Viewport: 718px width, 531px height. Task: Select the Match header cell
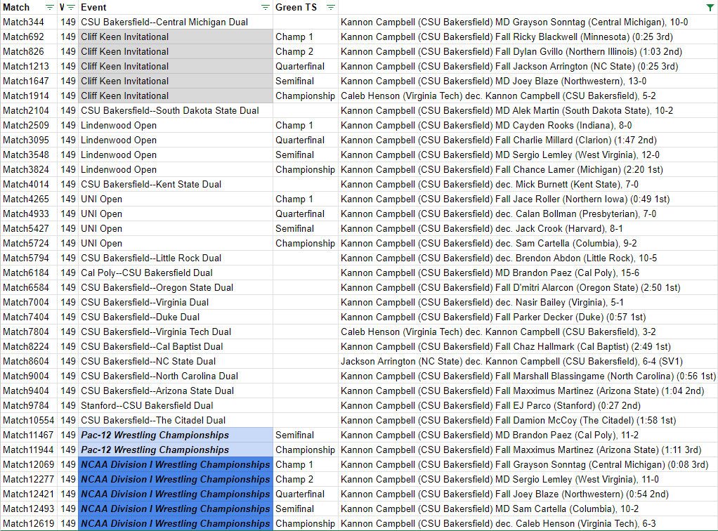click(x=29, y=7)
